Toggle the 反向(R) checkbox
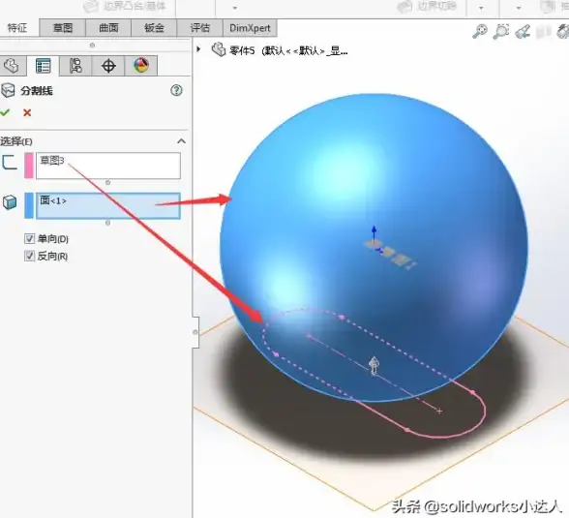The width and height of the screenshot is (569, 518). (x=29, y=256)
